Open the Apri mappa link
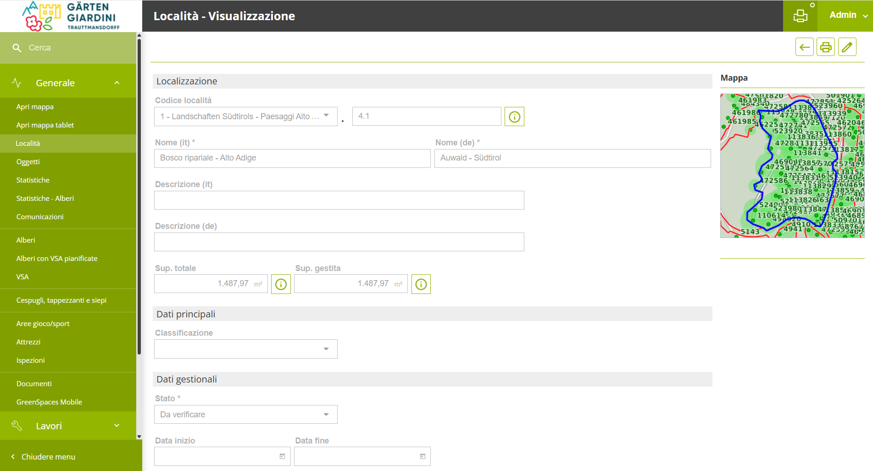873x471 pixels. pyautogui.click(x=35, y=107)
